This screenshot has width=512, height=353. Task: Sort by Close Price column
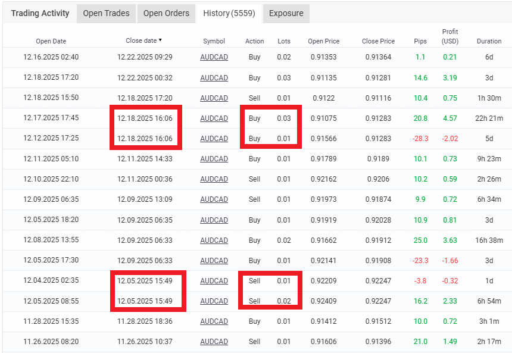click(x=378, y=41)
